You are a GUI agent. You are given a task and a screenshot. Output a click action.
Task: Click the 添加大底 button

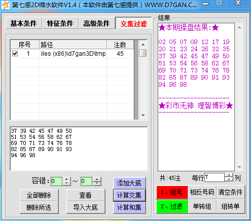[129, 183]
